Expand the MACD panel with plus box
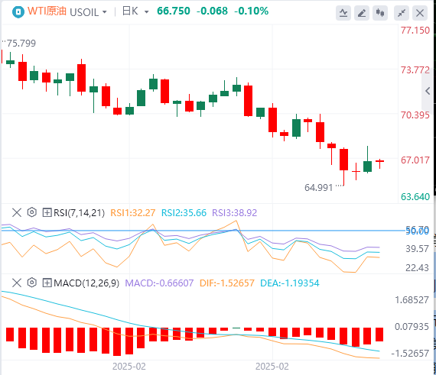Screen dimensions: 436x375 click(47, 283)
